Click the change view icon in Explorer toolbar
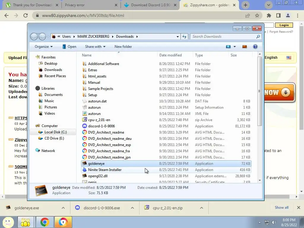 click(x=228, y=47)
